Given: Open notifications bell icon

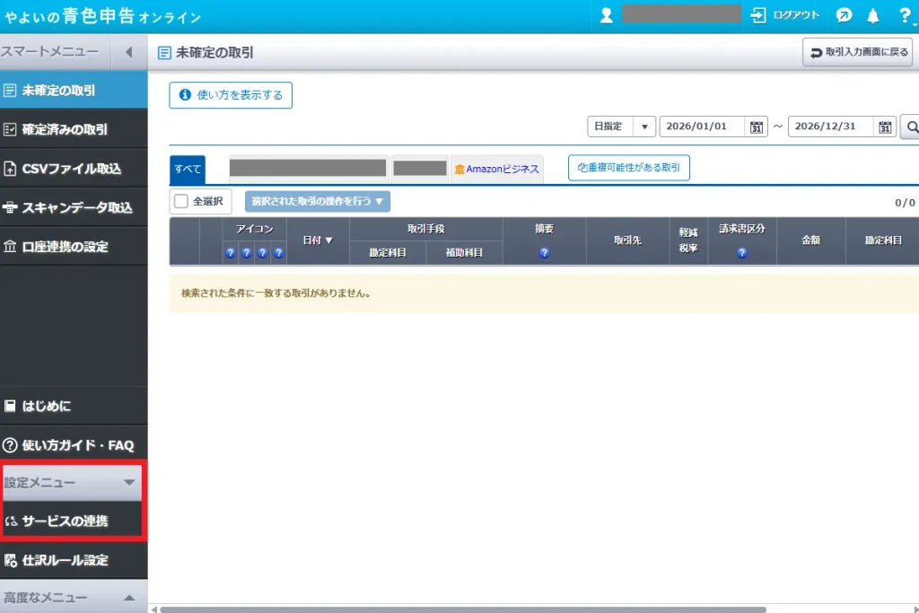Looking at the screenshot, I should coord(872,16).
